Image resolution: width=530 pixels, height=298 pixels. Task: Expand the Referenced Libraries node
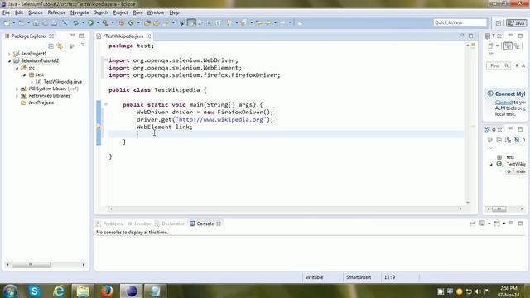17,96
